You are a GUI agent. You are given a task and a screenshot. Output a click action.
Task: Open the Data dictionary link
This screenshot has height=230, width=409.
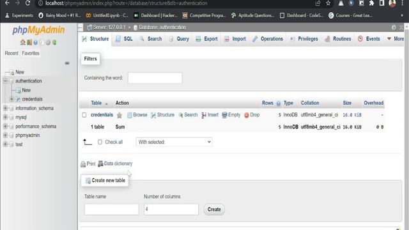115,164
